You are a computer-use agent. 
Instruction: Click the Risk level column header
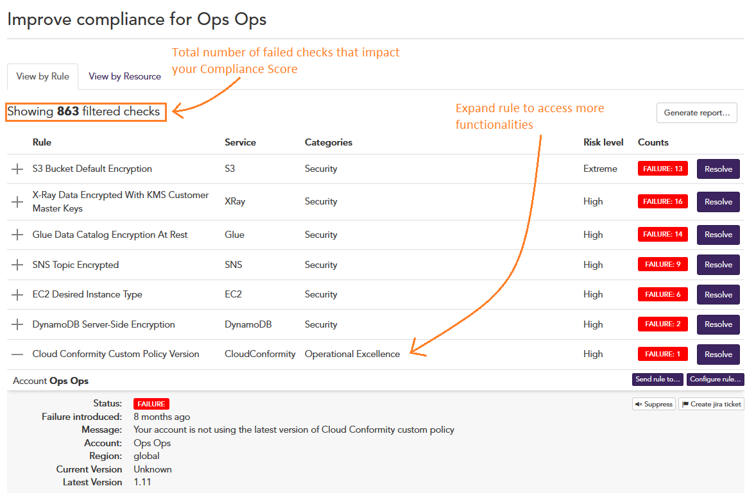pos(603,142)
